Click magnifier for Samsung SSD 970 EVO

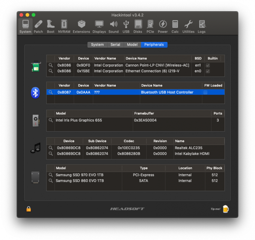(51, 175)
